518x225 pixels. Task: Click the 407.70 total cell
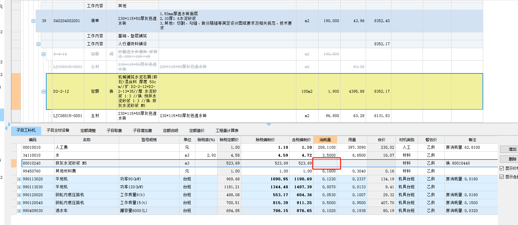(382, 203)
